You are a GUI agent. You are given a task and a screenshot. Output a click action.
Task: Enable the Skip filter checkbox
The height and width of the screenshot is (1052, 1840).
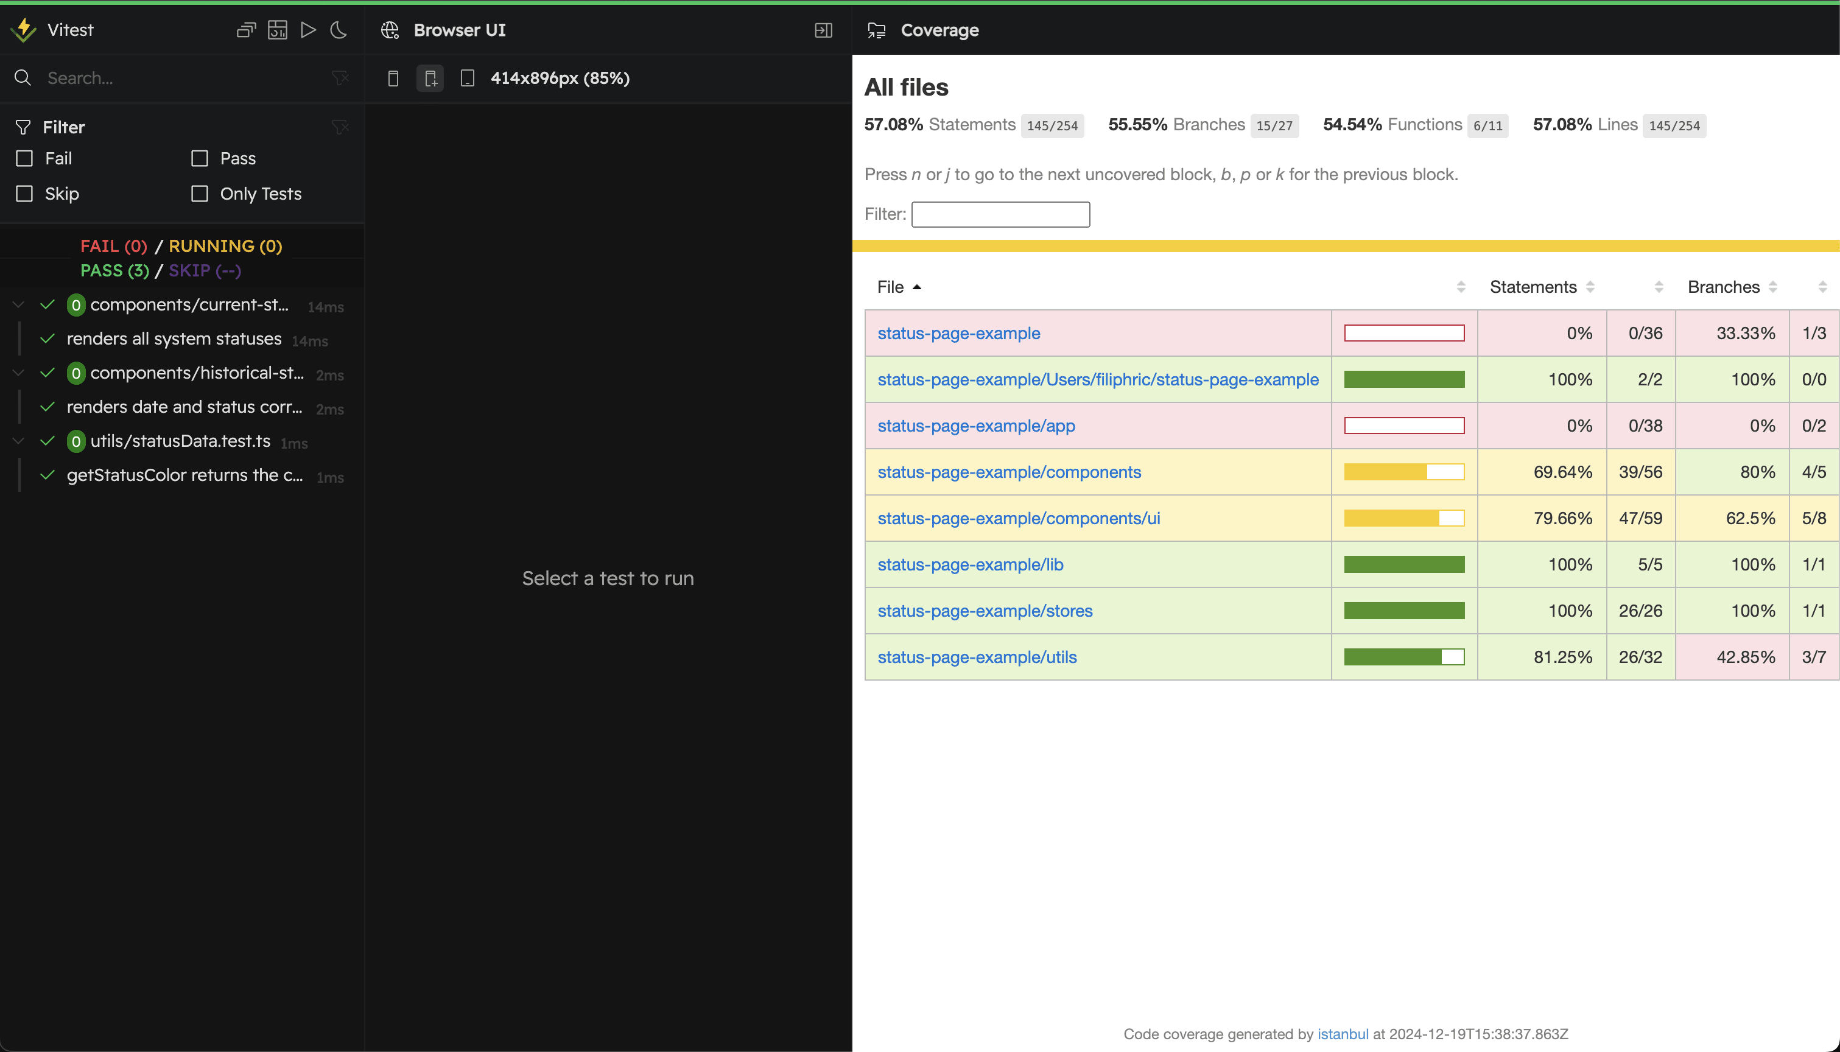click(24, 194)
